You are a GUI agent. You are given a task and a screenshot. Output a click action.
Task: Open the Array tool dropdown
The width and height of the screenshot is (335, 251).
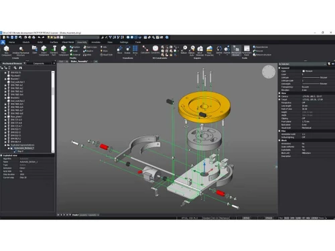pyautogui.click(x=135, y=55)
